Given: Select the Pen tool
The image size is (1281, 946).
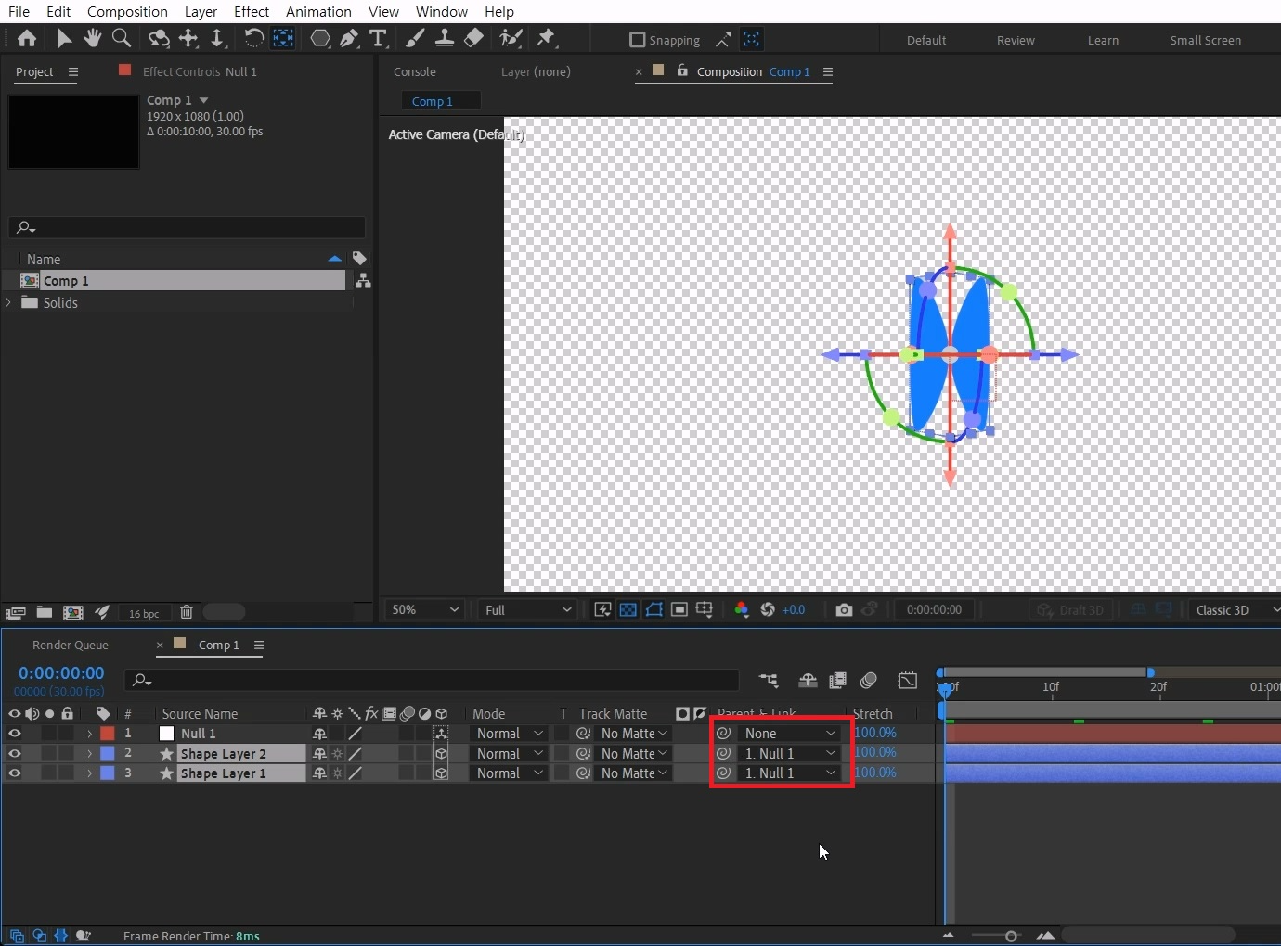Looking at the screenshot, I should point(349,39).
